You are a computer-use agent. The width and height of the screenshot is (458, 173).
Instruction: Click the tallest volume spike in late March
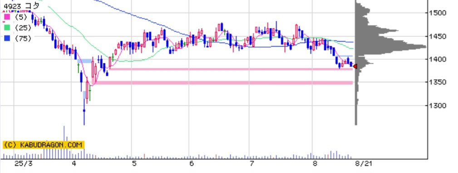[64, 142]
